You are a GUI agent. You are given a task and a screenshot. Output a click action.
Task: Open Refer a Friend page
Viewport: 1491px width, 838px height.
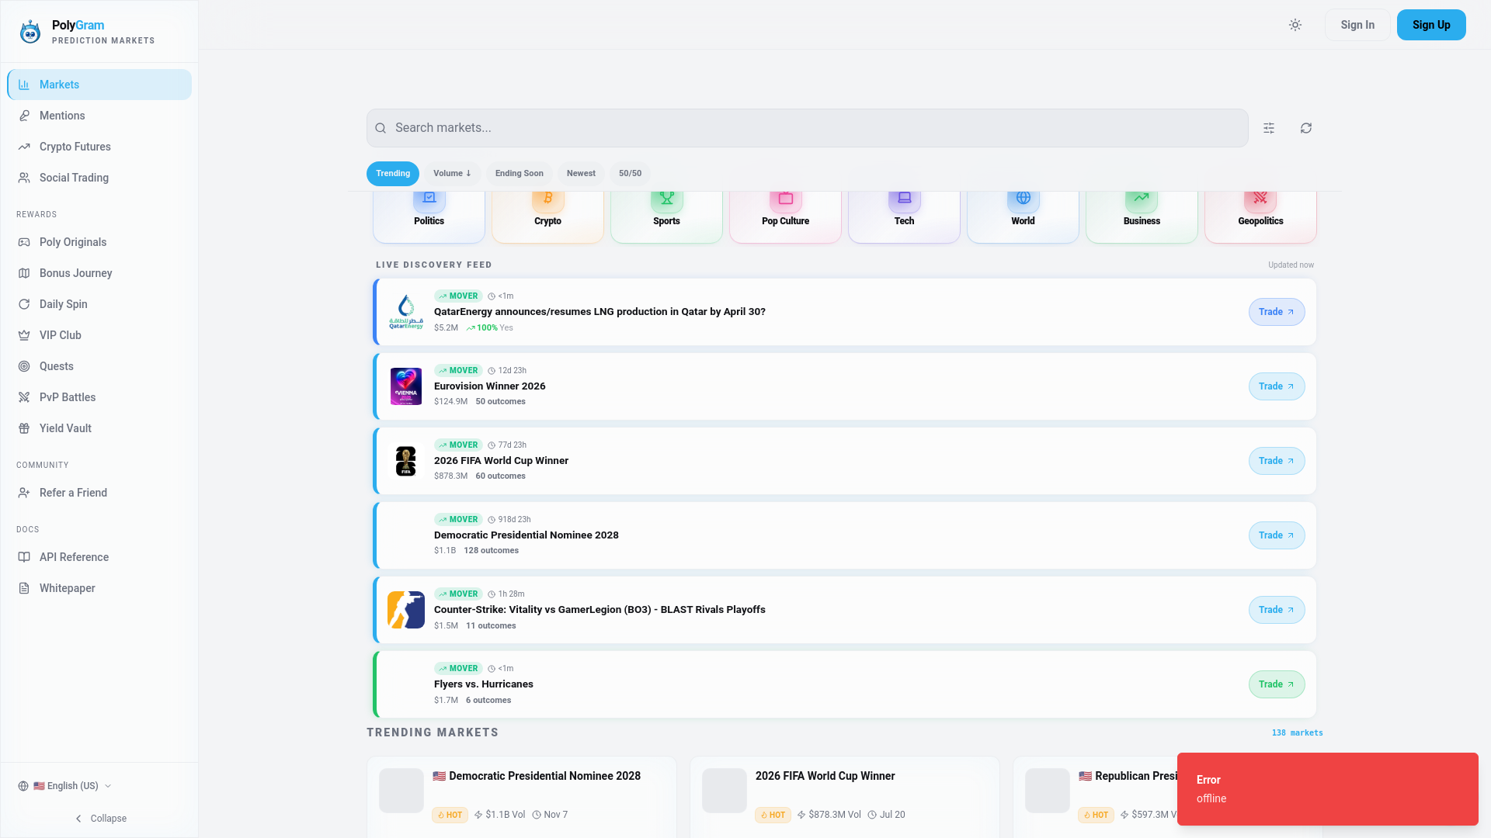(x=99, y=493)
